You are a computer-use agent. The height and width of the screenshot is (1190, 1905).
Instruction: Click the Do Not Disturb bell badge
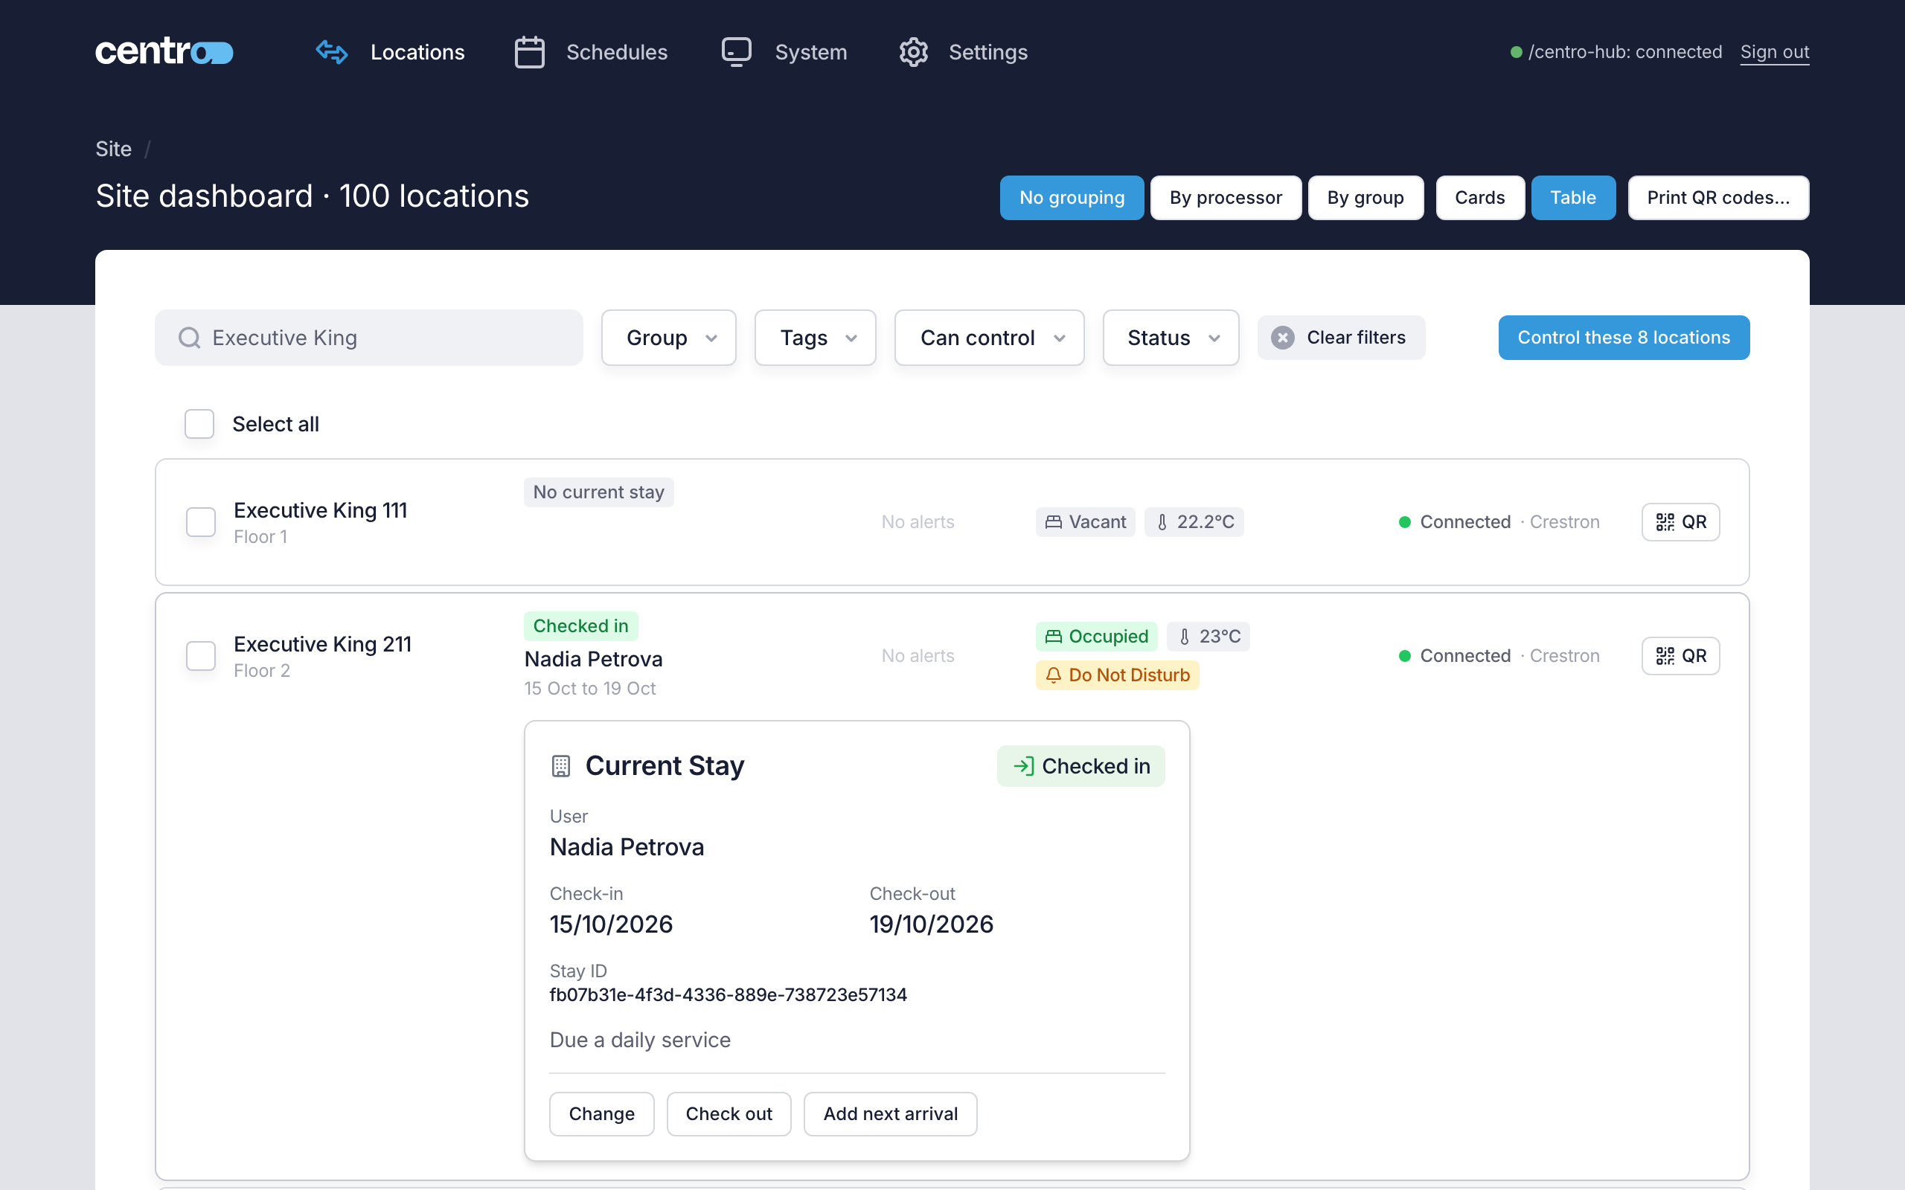1117,675
